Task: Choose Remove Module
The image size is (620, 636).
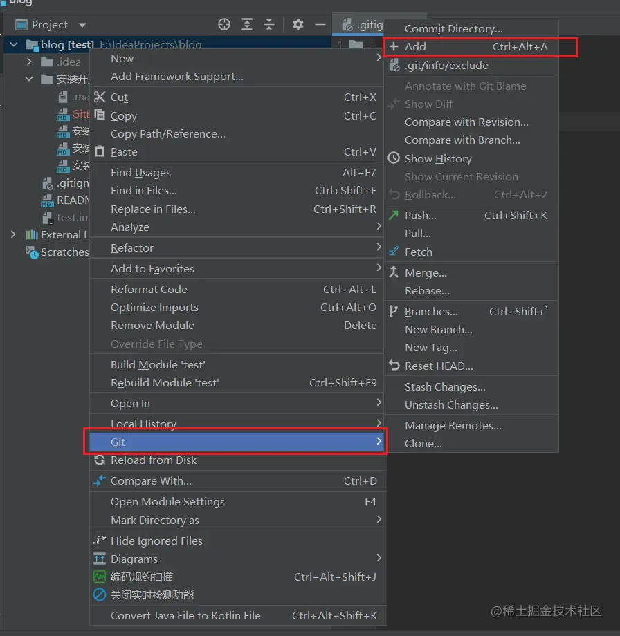Action: pyautogui.click(x=237, y=326)
